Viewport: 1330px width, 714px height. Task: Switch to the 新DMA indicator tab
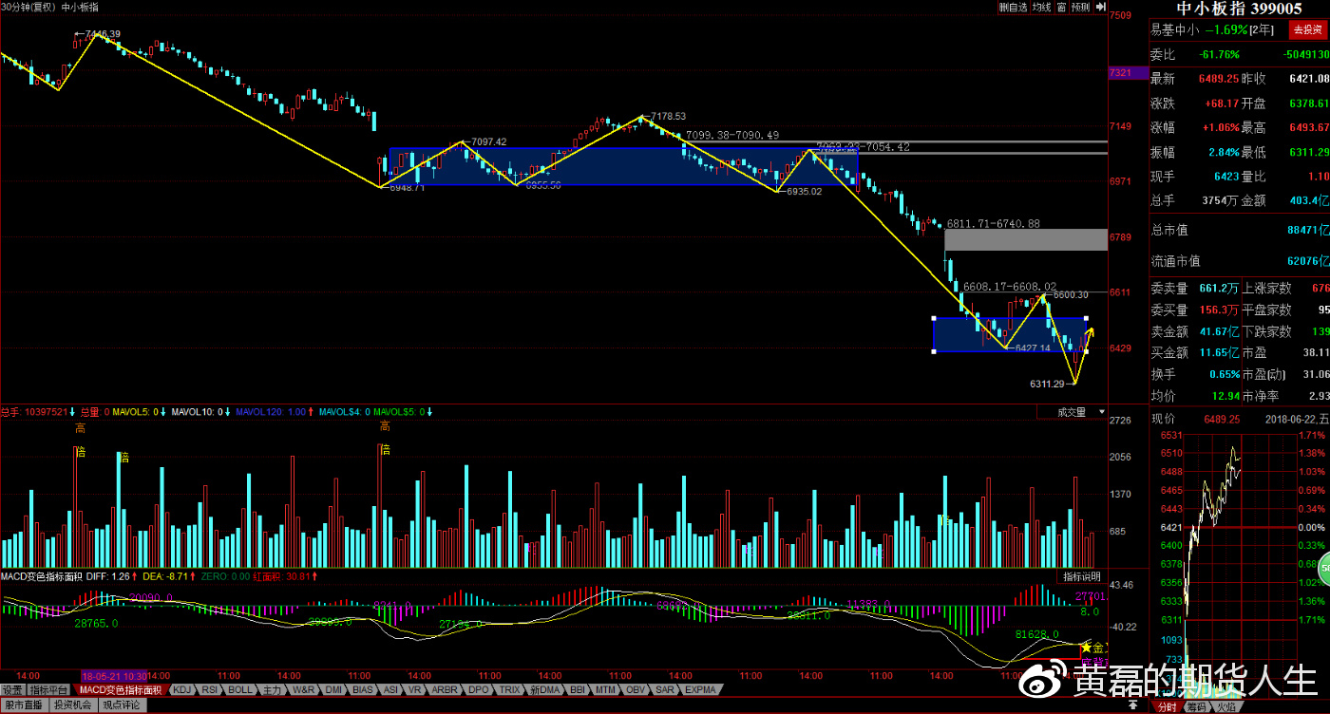coord(546,689)
